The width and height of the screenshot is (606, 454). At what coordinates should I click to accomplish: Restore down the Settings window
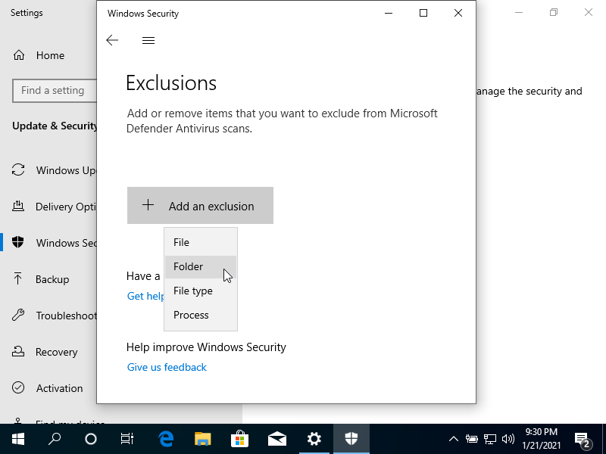point(554,12)
